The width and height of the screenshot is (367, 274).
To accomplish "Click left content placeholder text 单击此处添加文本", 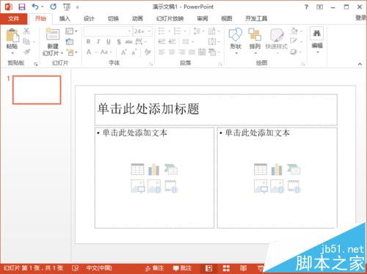I will 134,133.
